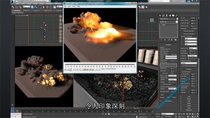Switch to the Freeform ribbon tab
The width and height of the screenshot is (210, 118).
(x=26, y=10)
